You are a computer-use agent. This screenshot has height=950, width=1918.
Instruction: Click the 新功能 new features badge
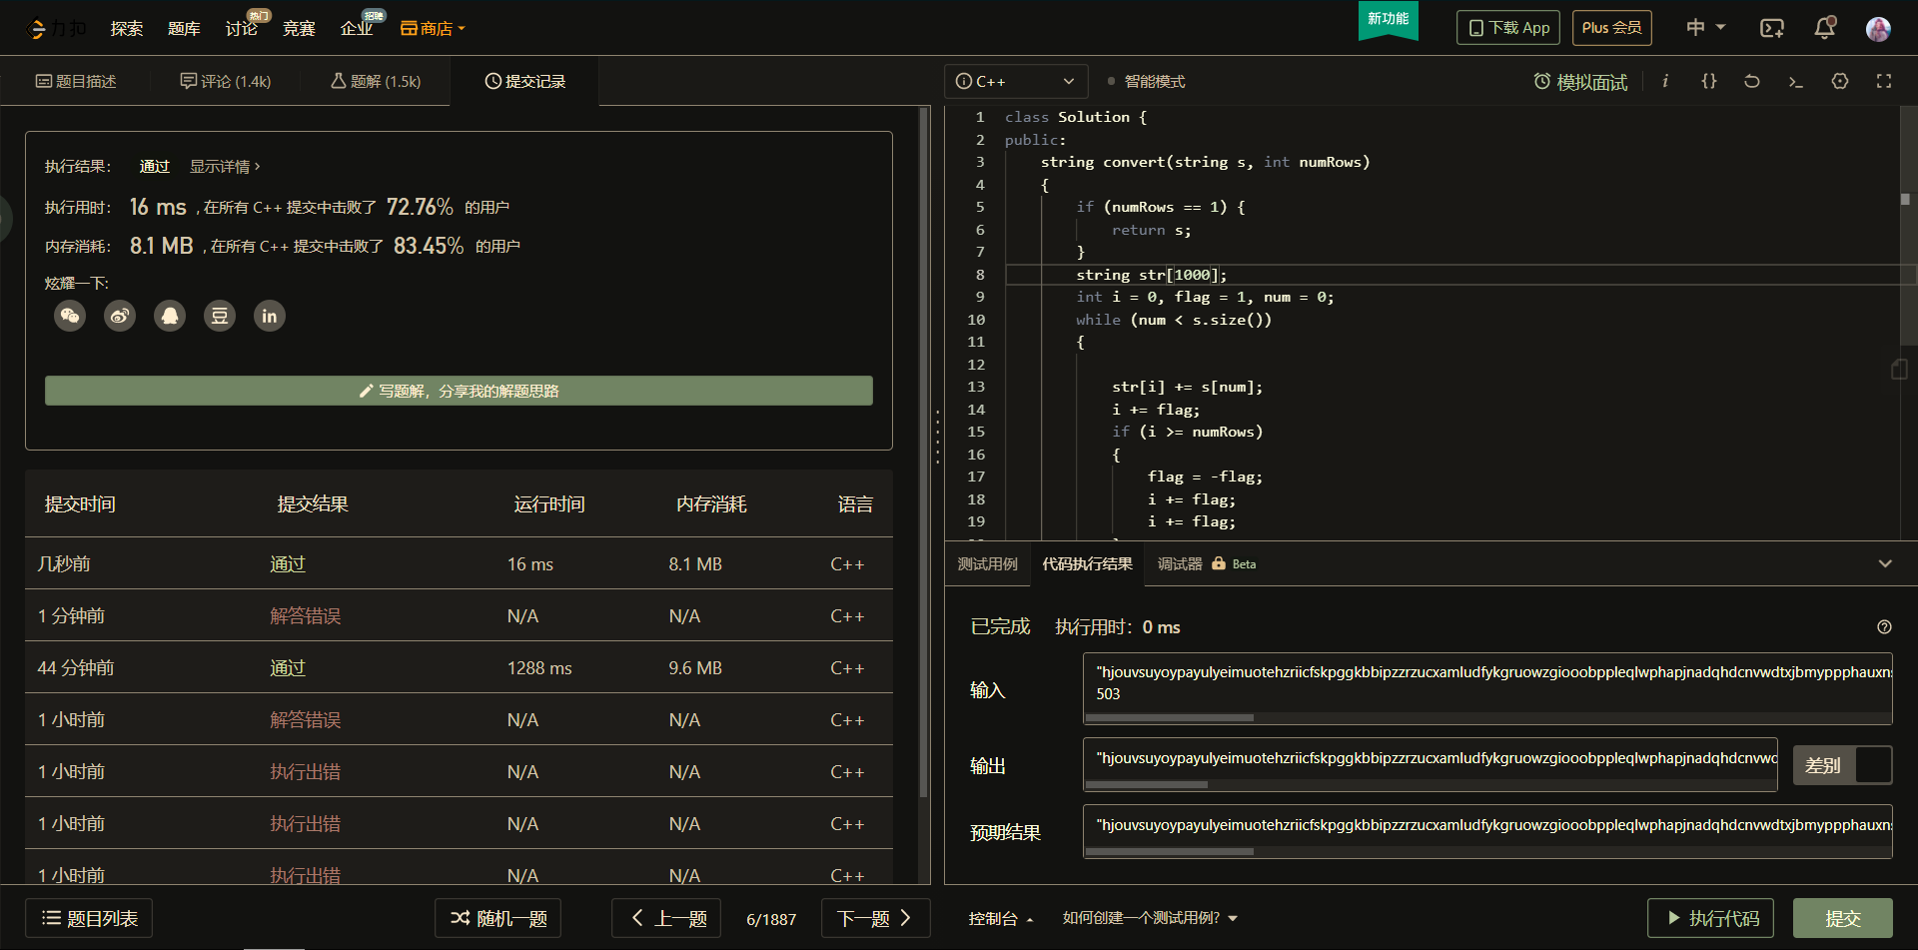click(x=1388, y=19)
